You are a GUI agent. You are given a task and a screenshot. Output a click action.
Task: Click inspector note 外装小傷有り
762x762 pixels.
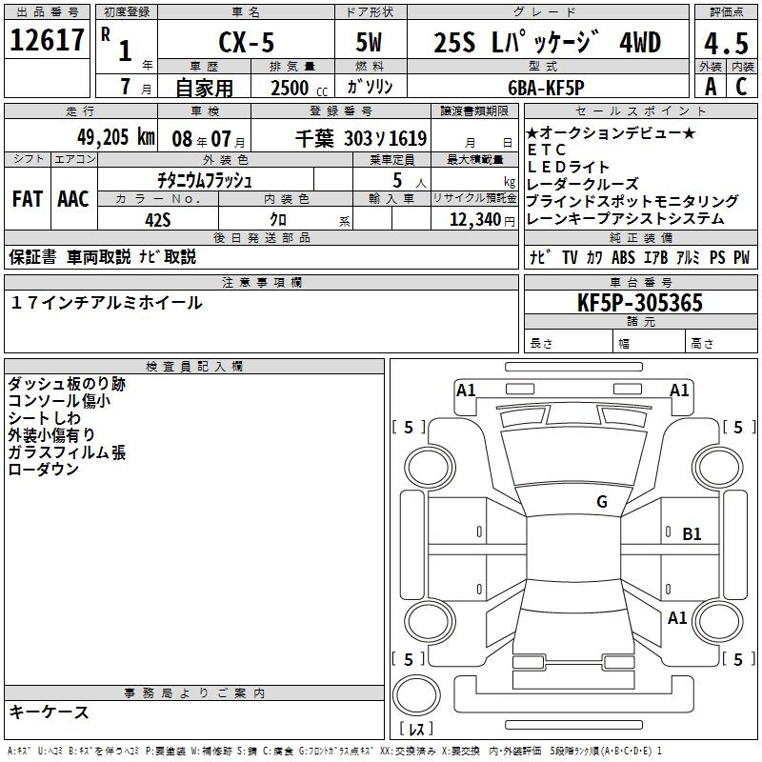coord(51,435)
